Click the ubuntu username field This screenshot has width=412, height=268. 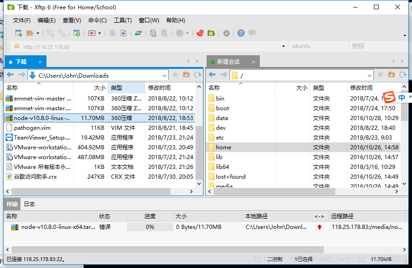coord(319,47)
